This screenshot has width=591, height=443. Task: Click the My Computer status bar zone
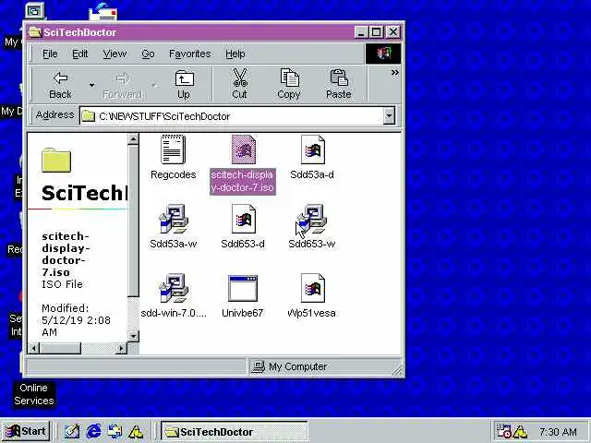[324, 366]
